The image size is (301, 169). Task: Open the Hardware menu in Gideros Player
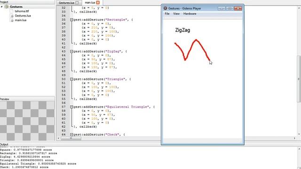190,14
